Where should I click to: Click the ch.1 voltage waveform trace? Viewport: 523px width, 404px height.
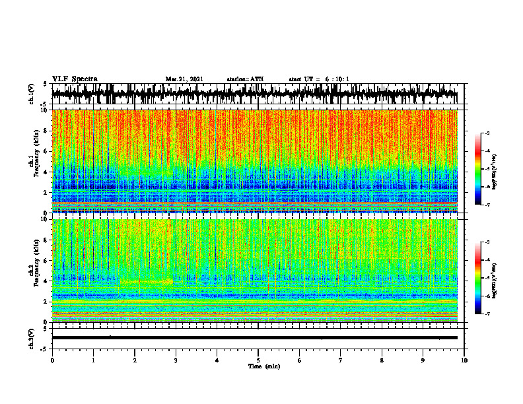(255, 94)
